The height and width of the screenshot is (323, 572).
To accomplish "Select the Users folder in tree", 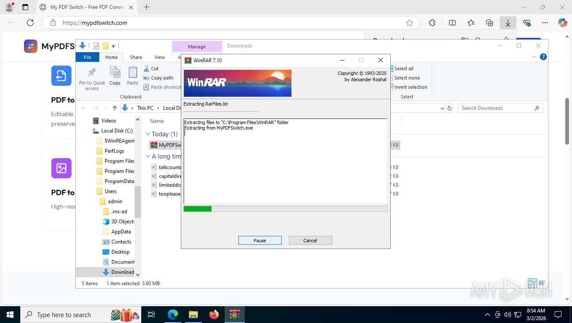I will pyautogui.click(x=110, y=191).
